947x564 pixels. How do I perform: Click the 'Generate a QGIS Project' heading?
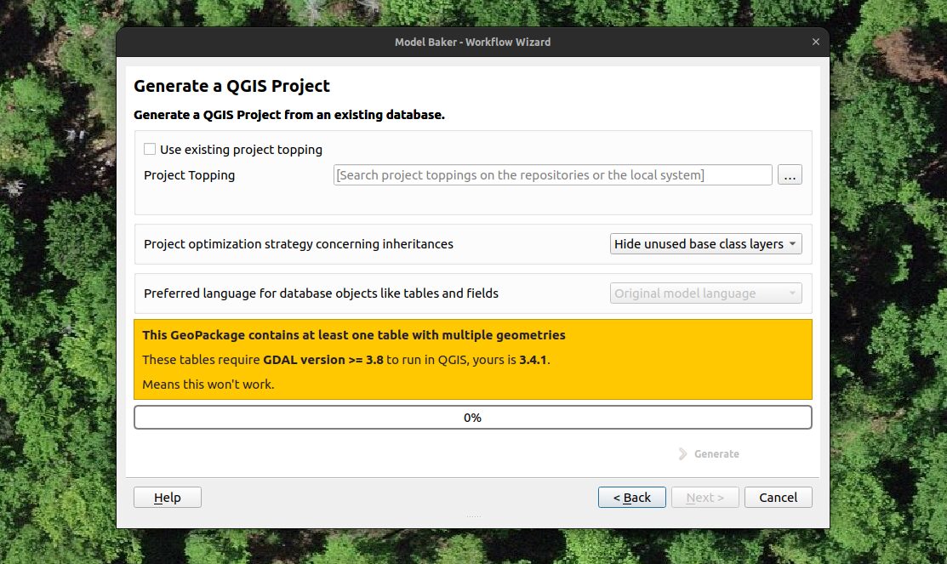(x=232, y=86)
